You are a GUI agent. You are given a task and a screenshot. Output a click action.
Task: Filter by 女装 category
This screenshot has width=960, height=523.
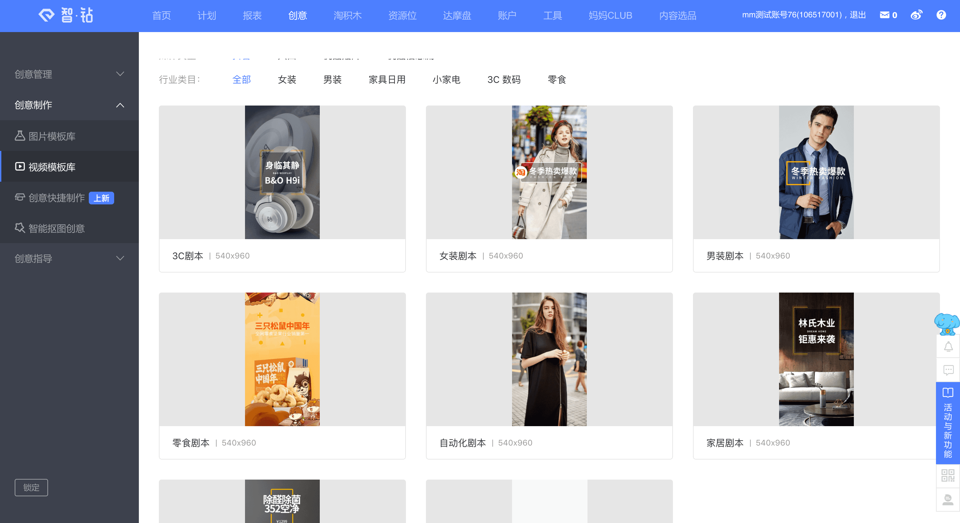tap(287, 79)
